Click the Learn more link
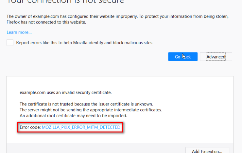The image size is (242, 153). pyautogui.click(x=19, y=32)
